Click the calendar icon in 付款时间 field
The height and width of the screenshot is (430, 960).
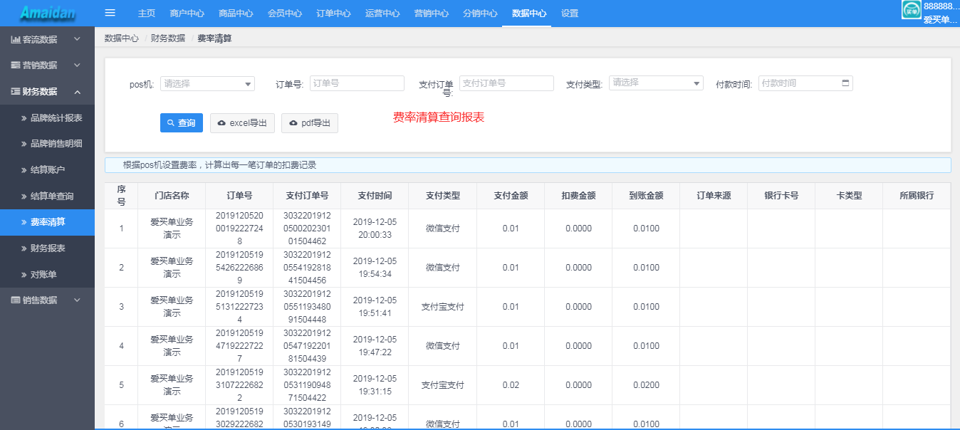[x=845, y=83]
